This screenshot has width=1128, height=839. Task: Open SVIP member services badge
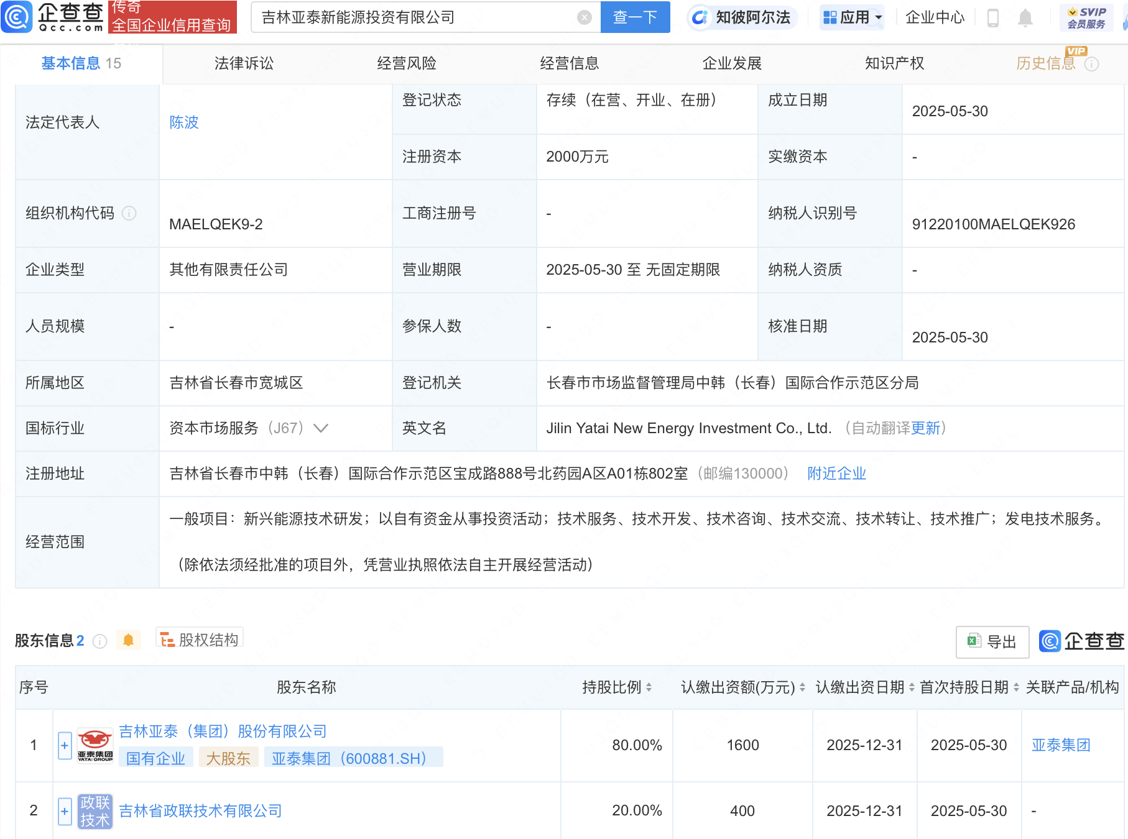click(1086, 18)
